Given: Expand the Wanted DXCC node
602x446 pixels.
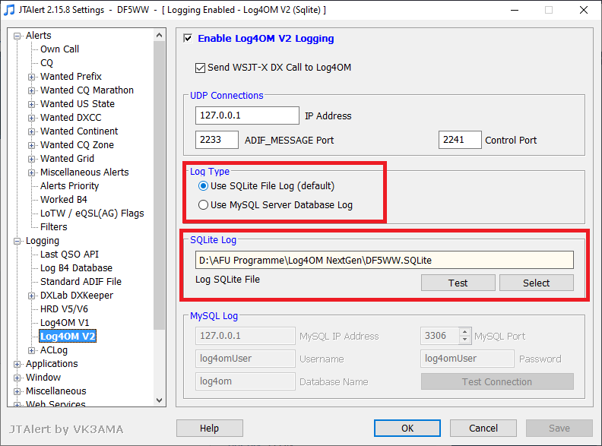Looking at the screenshot, I should point(31,118).
